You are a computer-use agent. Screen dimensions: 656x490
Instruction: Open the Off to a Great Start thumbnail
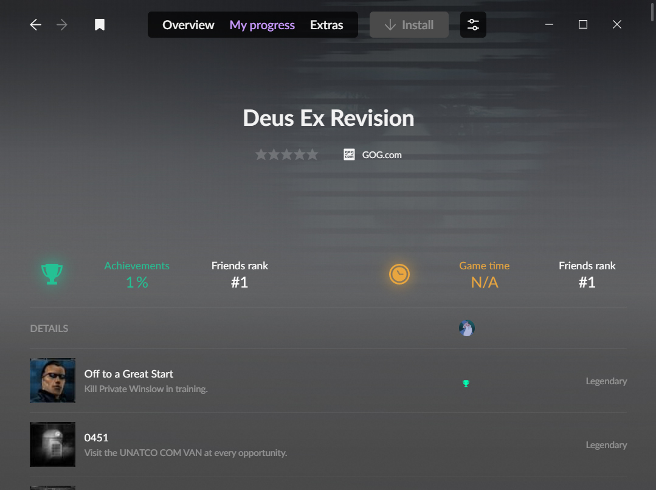53,381
